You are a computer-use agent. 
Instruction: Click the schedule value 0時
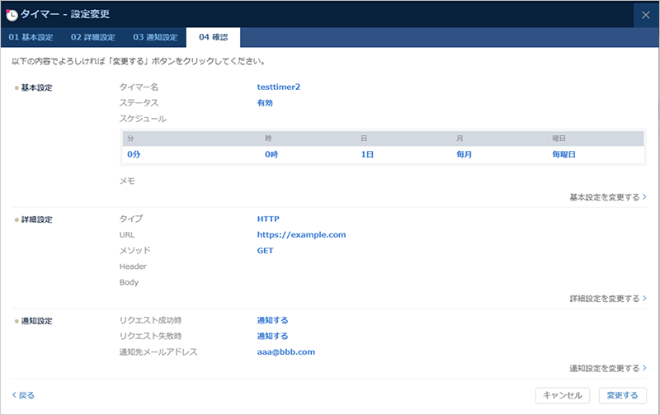click(271, 154)
